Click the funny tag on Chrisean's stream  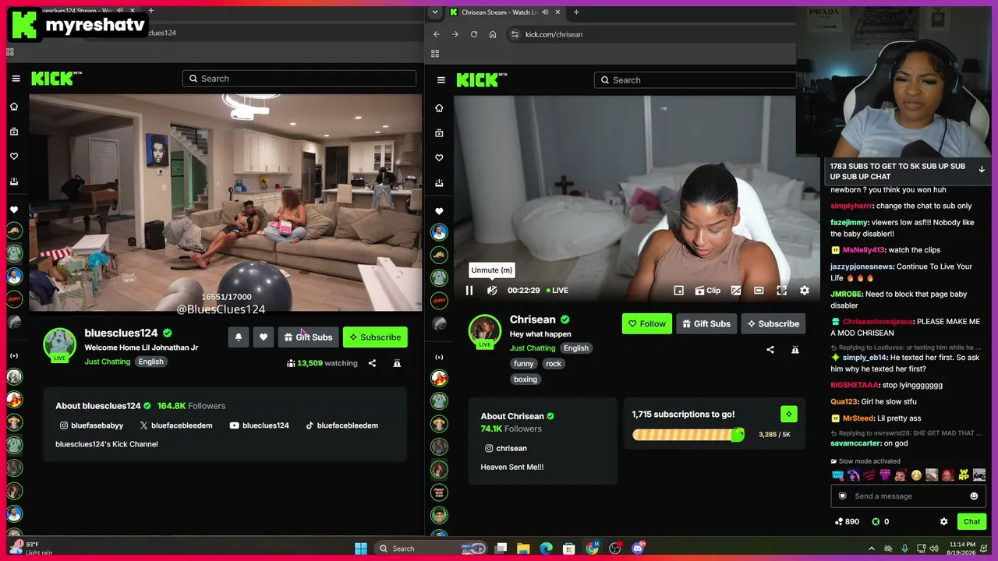[524, 364]
